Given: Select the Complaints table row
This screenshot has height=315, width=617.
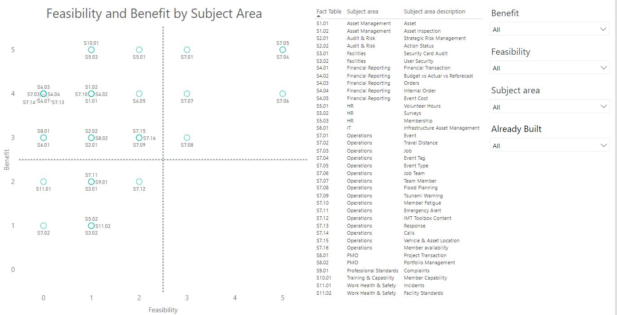Looking at the screenshot, I should 399,271.
